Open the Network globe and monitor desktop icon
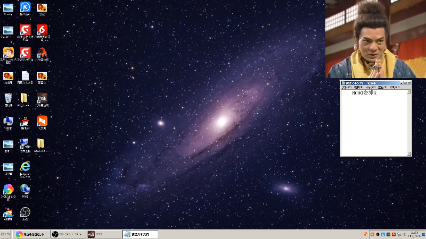Screen dimensions: 426x239 click(x=25, y=189)
